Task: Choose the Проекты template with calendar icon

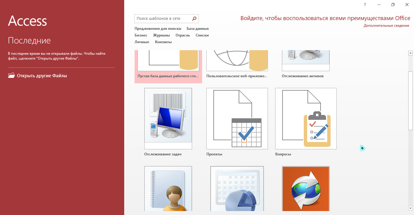Action: tap(237, 119)
